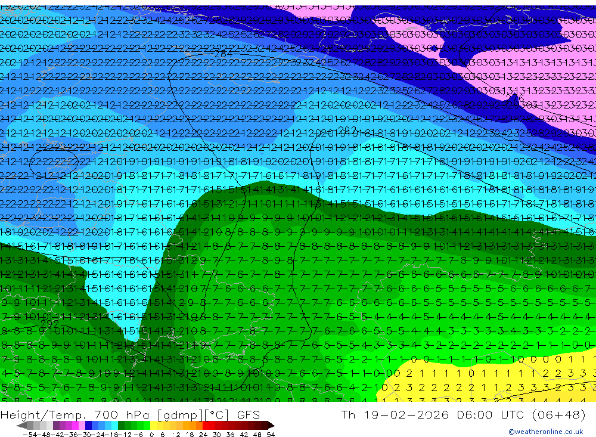Screen dimensions: 596x437
Task: Pick the cyan swatch left of the green range
Action: click(x=114, y=426)
